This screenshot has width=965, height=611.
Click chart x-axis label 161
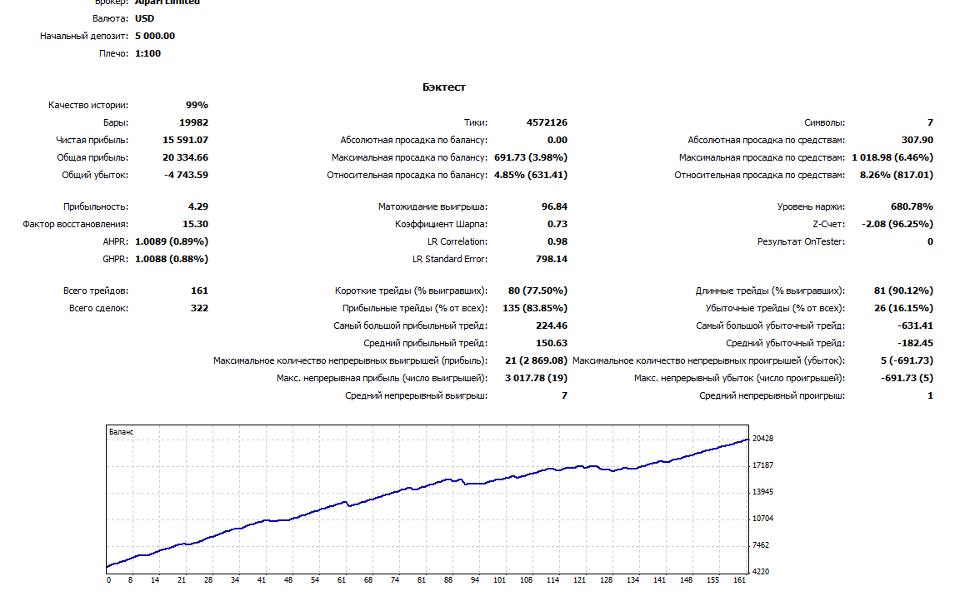pyautogui.click(x=740, y=579)
